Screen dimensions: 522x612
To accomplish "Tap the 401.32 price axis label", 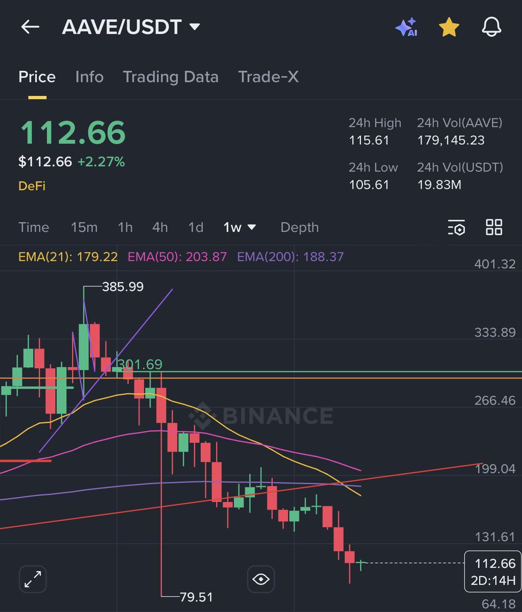I will [x=495, y=264].
